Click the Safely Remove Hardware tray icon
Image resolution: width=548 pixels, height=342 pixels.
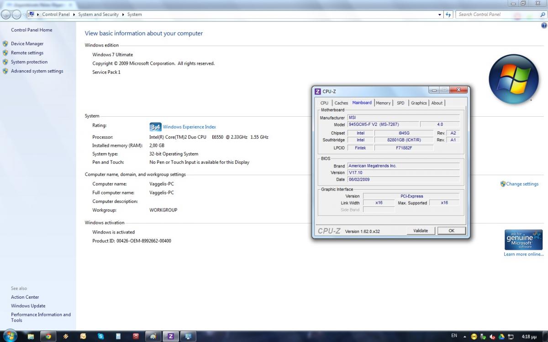pos(483,337)
